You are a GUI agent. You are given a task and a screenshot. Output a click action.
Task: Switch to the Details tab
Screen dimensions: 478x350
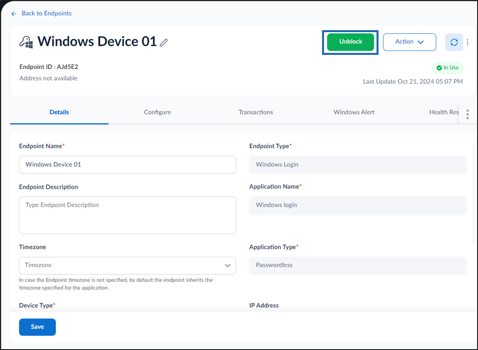(59, 112)
